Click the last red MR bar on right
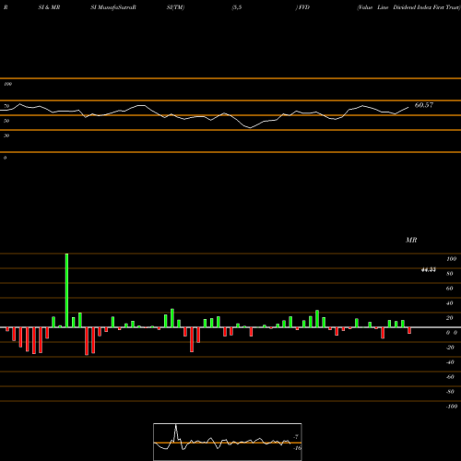Viewport: 461px width, 461px height. pos(409,331)
